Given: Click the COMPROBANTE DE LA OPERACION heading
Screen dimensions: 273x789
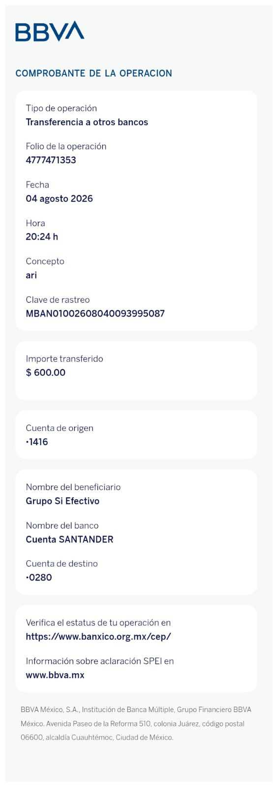Looking at the screenshot, I should (x=94, y=73).
